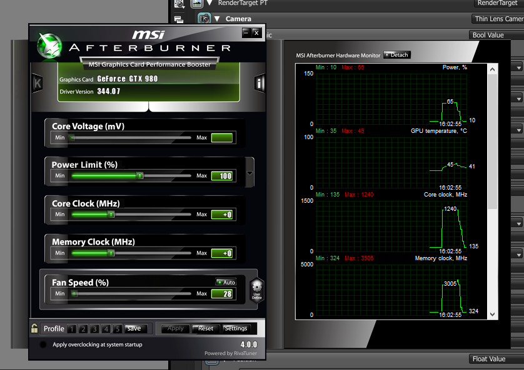Click the 4.0.0 version number

pos(249,344)
